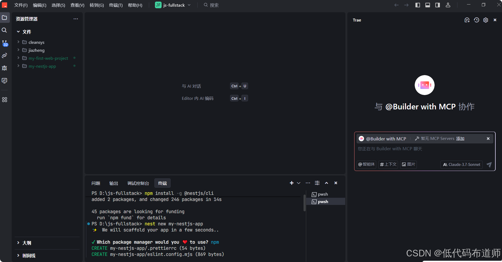
Task: Open terminal panel more actions ellipsis
Action: pyautogui.click(x=308, y=183)
